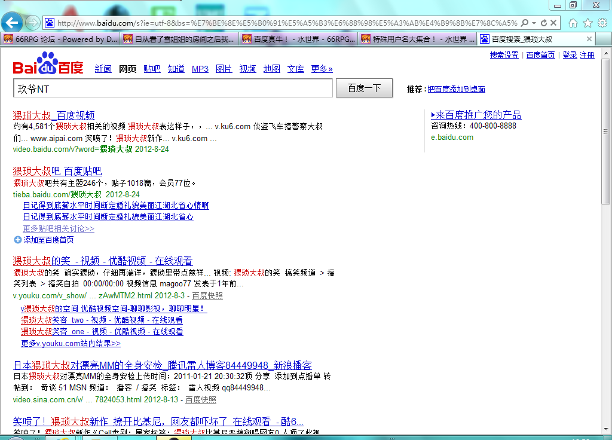Open 猥琐大叔笑容 two video link
The image size is (612, 440).
102,320
